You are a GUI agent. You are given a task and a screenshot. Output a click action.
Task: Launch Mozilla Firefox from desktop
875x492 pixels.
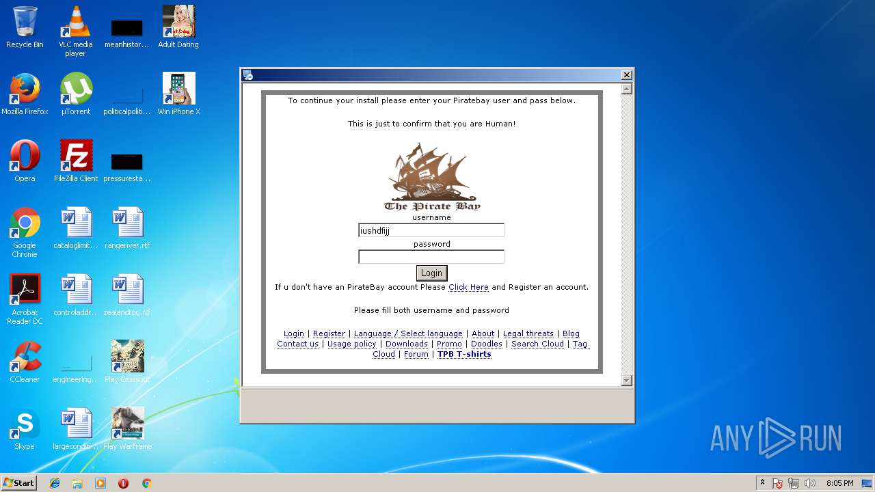25,94
